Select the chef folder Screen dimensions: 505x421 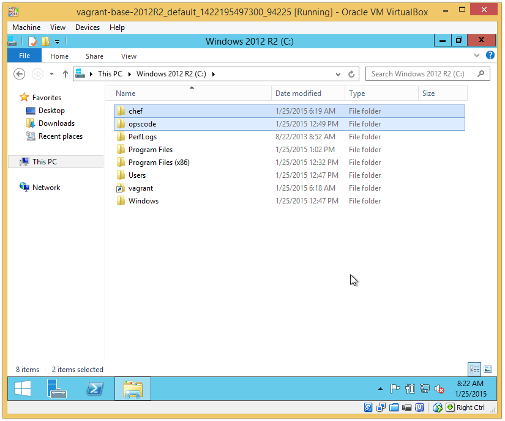coord(289,111)
